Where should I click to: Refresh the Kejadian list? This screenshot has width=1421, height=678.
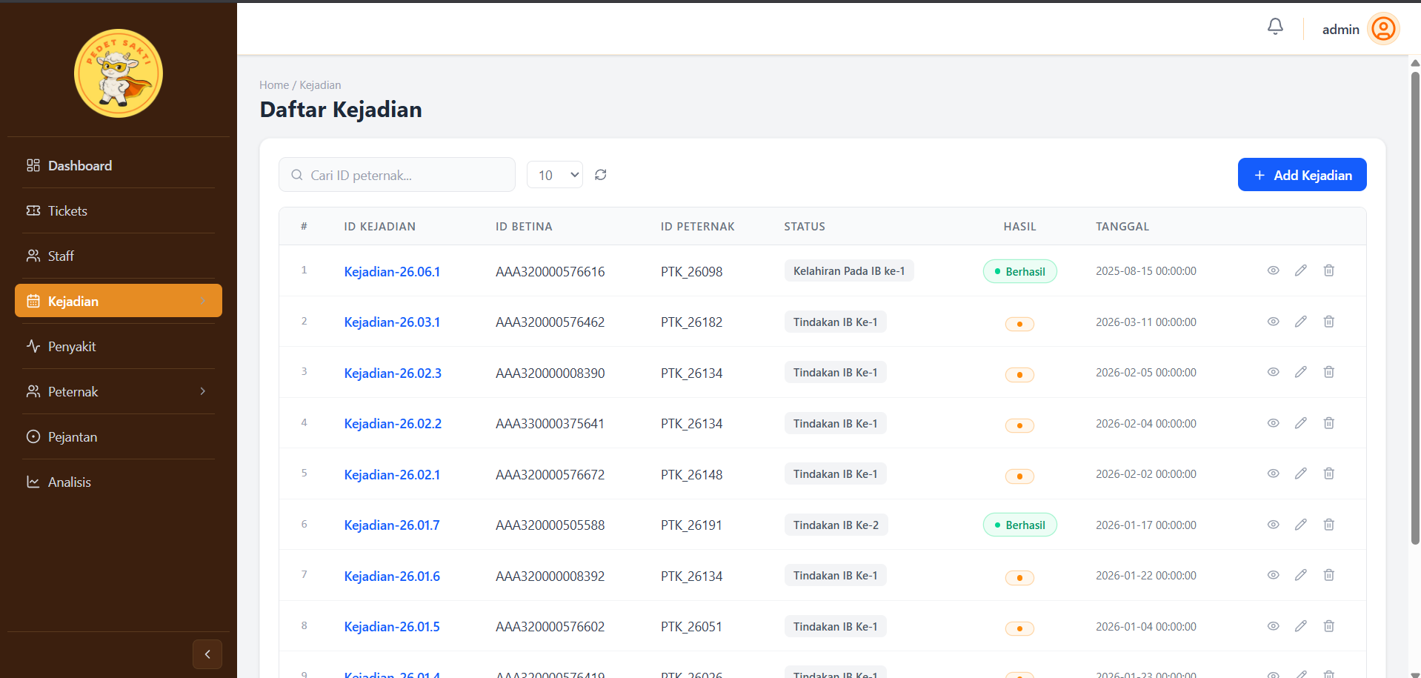point(601,175)
